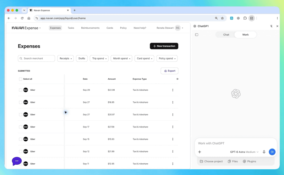Open the browser home page icon
Screen dimensions: 284x175
(x=29, y=18)
